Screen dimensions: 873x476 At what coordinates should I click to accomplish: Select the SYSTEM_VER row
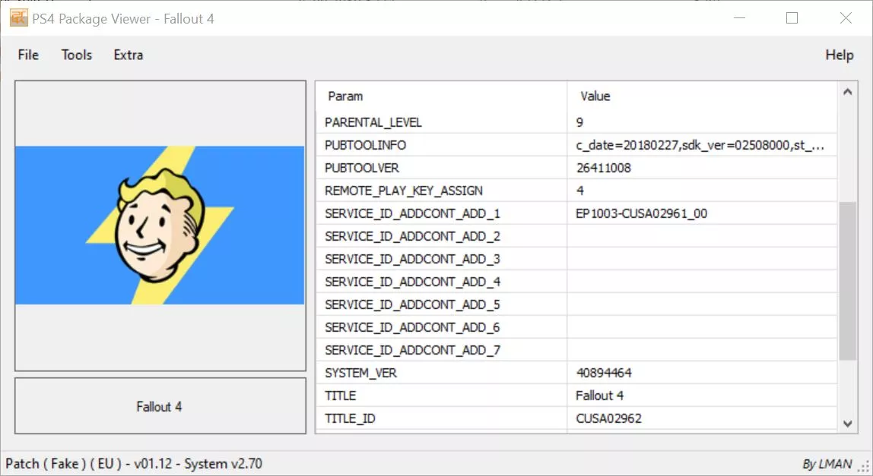[360, 373]
